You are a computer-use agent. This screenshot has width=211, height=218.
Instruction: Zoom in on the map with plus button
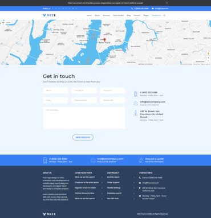pos(208,57)
